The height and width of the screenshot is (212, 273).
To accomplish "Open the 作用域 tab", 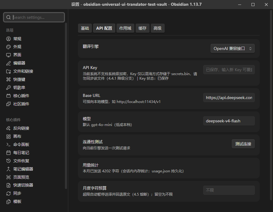I will pos(125,28).
